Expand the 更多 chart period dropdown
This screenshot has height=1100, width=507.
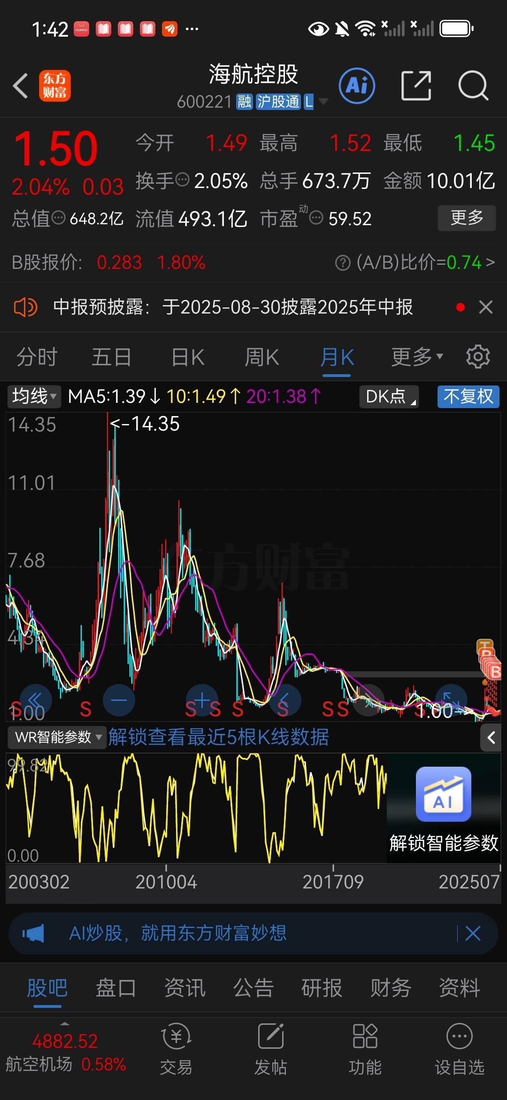[417, 357]
